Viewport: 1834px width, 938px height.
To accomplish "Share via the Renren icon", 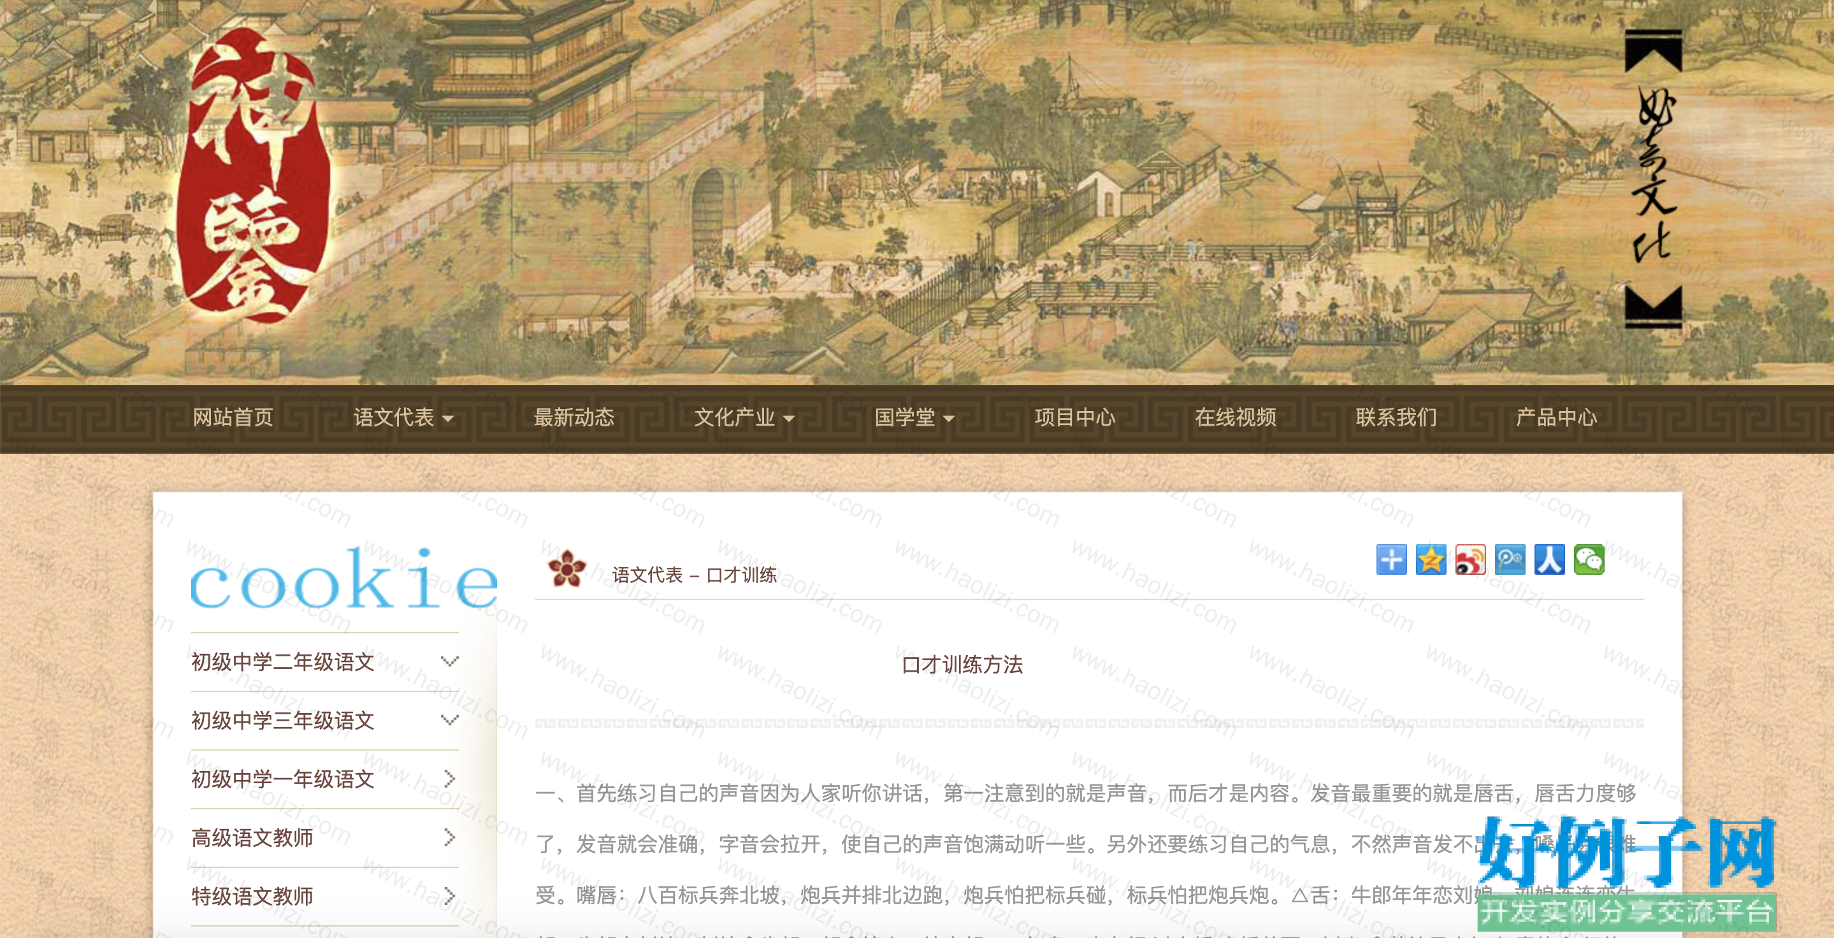I will [1549, 559].
